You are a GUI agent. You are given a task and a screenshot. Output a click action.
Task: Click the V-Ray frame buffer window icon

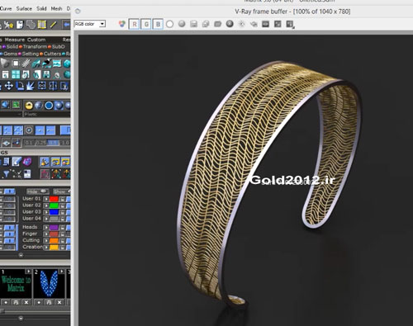(x=78, y=12)
